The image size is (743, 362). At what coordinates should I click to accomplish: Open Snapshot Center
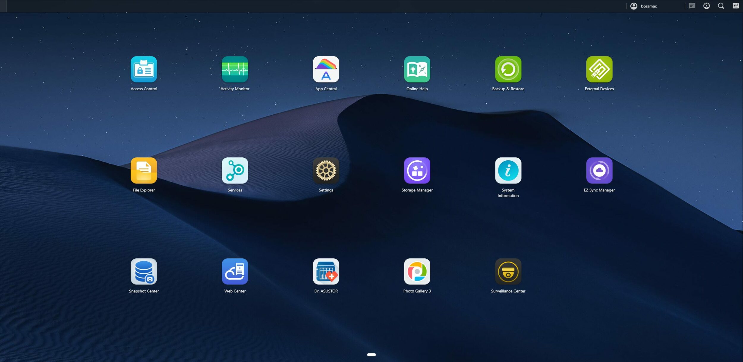(144, 271)
